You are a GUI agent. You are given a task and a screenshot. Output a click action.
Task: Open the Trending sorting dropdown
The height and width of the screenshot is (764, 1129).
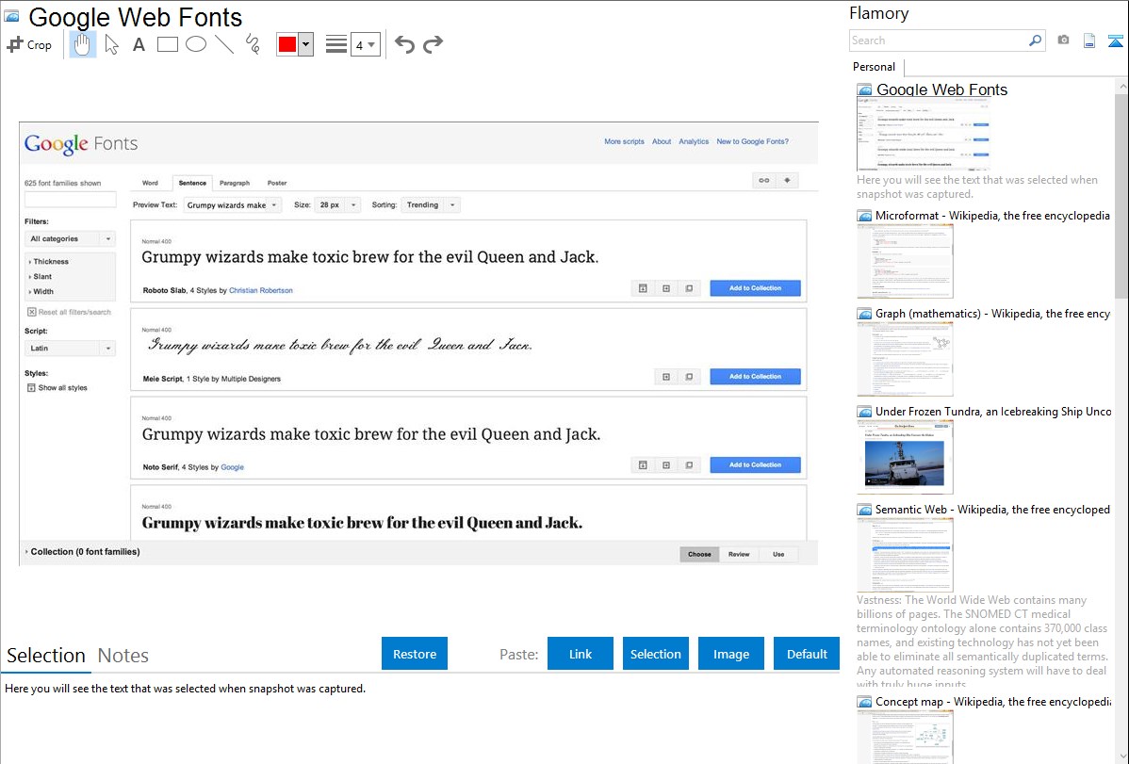[x=431, y=205]
